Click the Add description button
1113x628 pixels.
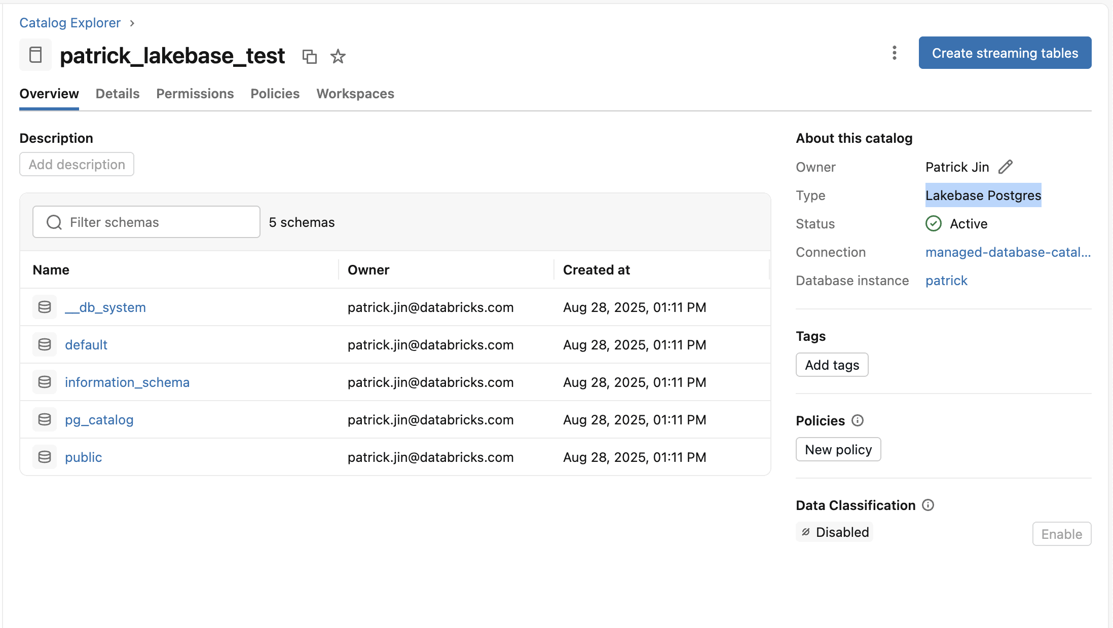pos(77,164)
